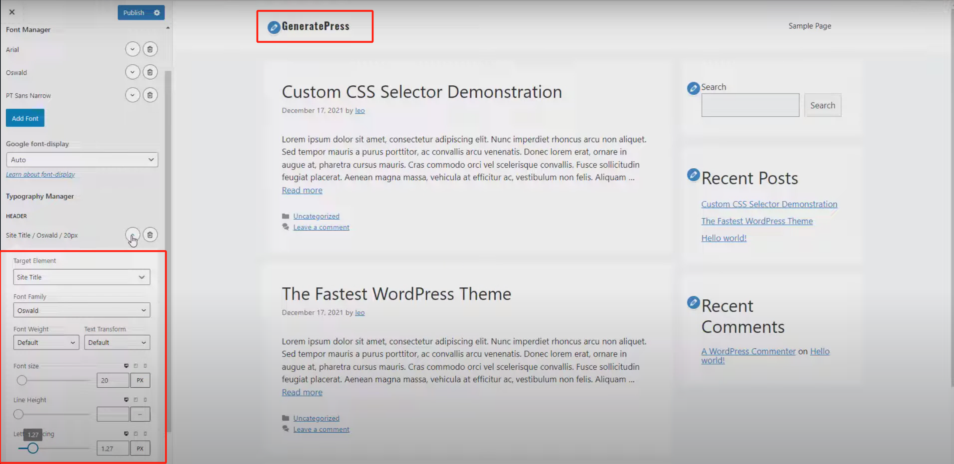954x464 pixels.
Task: Change Google font-display from Auto
Action: [x=82, y=159]
